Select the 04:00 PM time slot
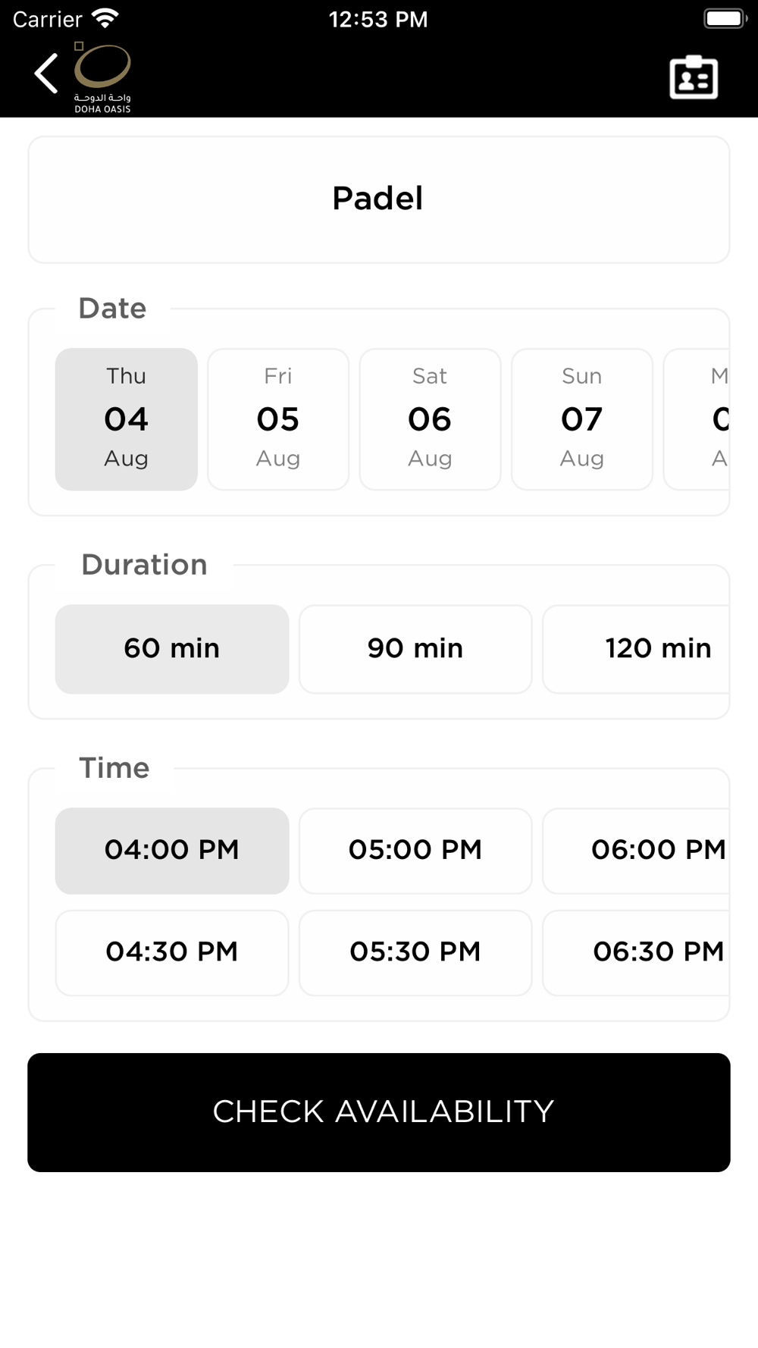 tap(172, 851)
